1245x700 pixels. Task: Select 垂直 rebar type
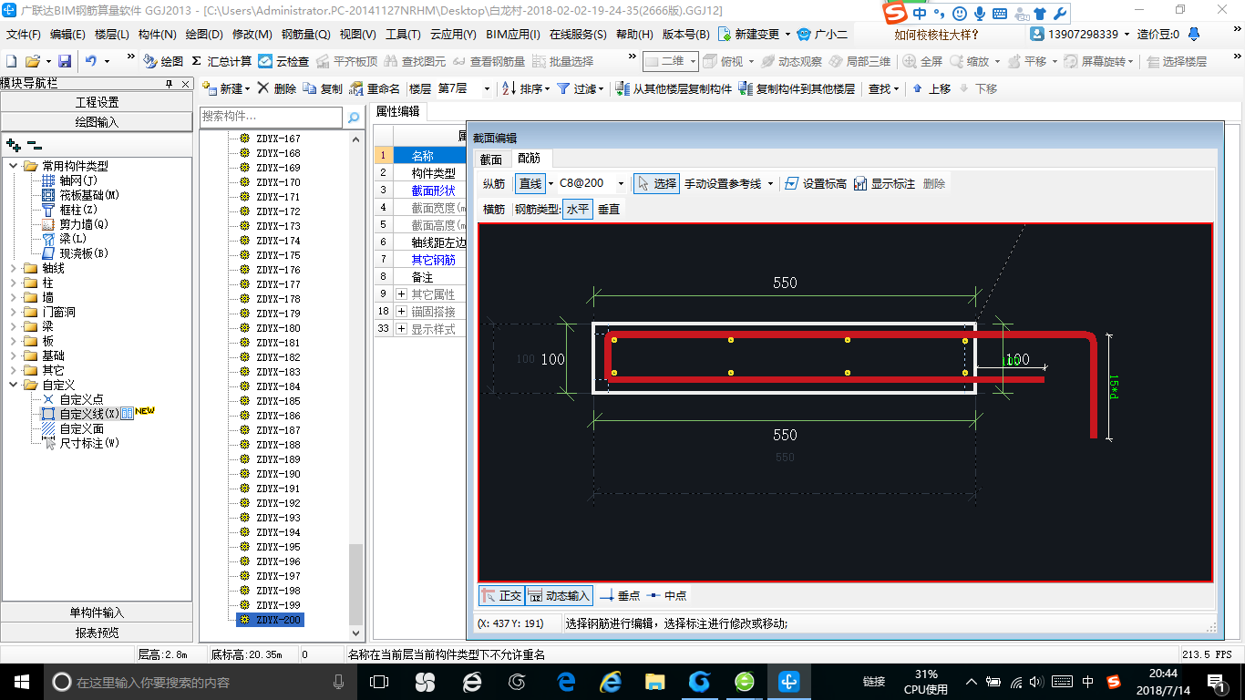[609, 209]
